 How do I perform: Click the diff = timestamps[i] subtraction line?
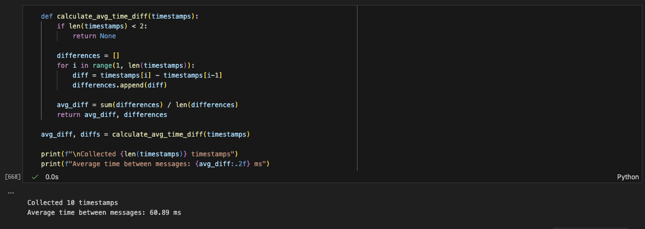pos(146,75)
